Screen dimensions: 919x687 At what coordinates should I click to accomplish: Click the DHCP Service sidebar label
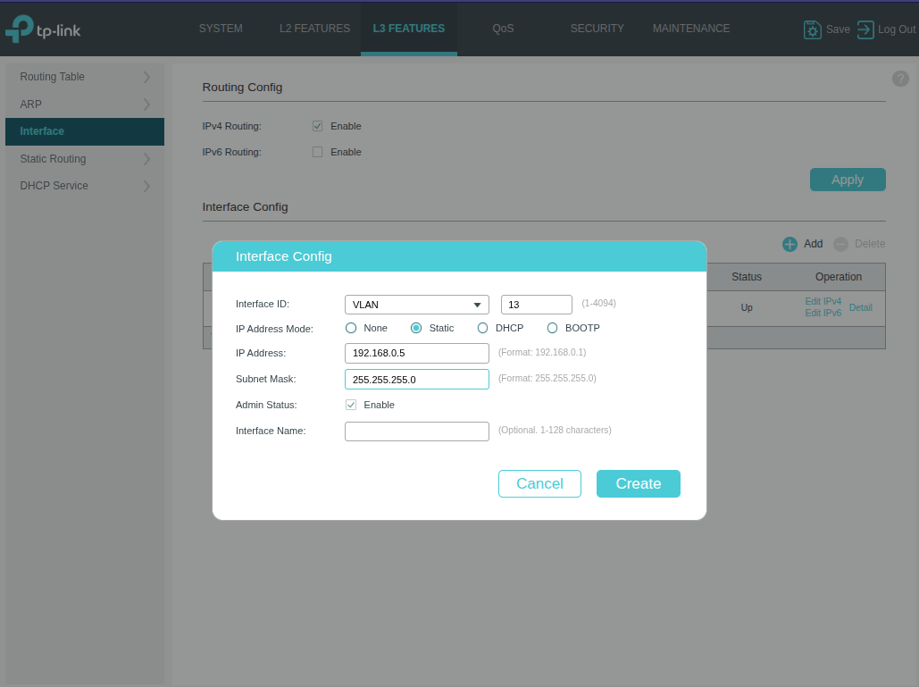pyautogui.click(x=54, y=186)
